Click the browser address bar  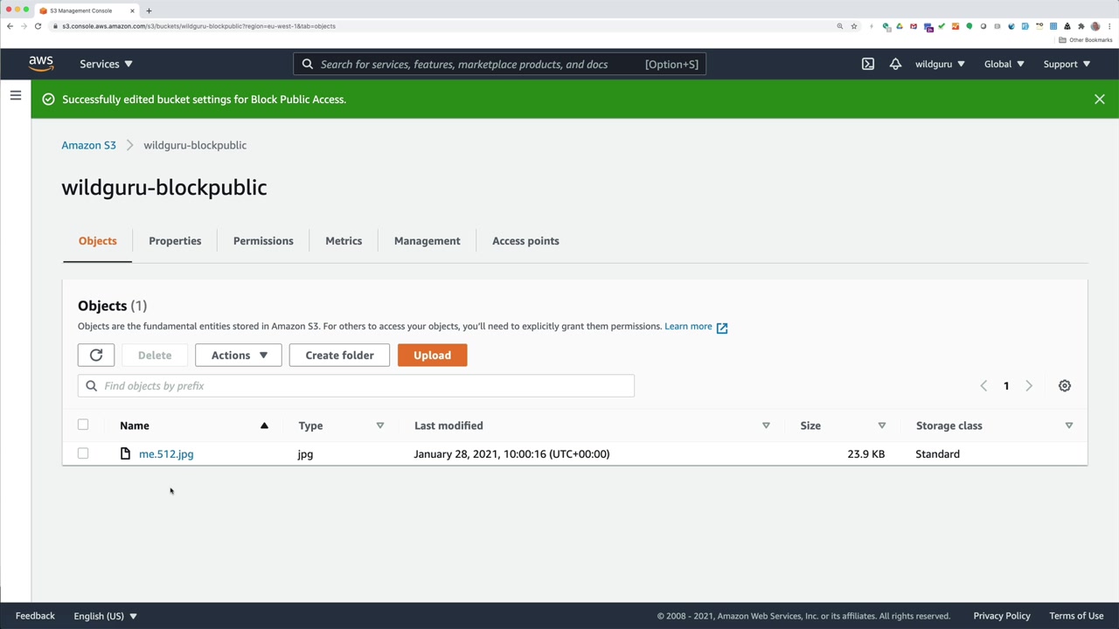click(x=441, y=26)
